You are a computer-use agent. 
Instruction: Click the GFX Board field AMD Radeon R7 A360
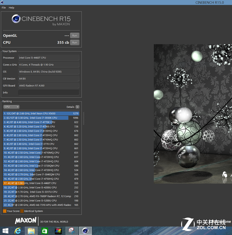tap(49, 86)
